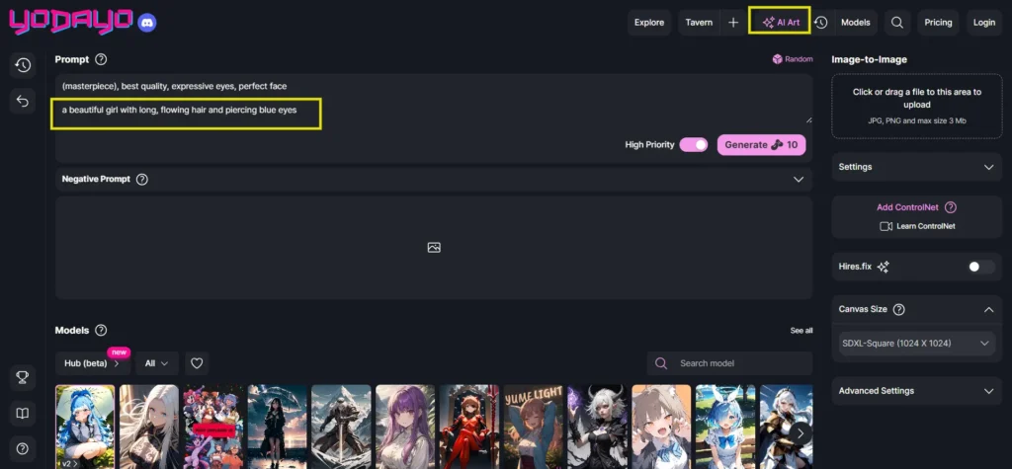The height and width of the screenshot is (469, 1012).
Task: Click the heart favorites filter icon
Action: tap(197, 364)
